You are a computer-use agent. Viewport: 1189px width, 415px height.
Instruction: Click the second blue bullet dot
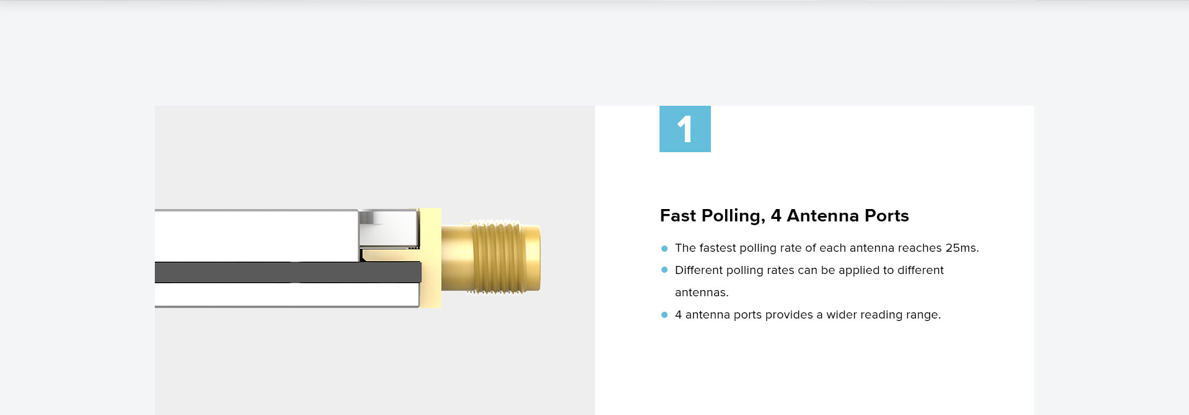pyautogui.click(x=664, y=270)
